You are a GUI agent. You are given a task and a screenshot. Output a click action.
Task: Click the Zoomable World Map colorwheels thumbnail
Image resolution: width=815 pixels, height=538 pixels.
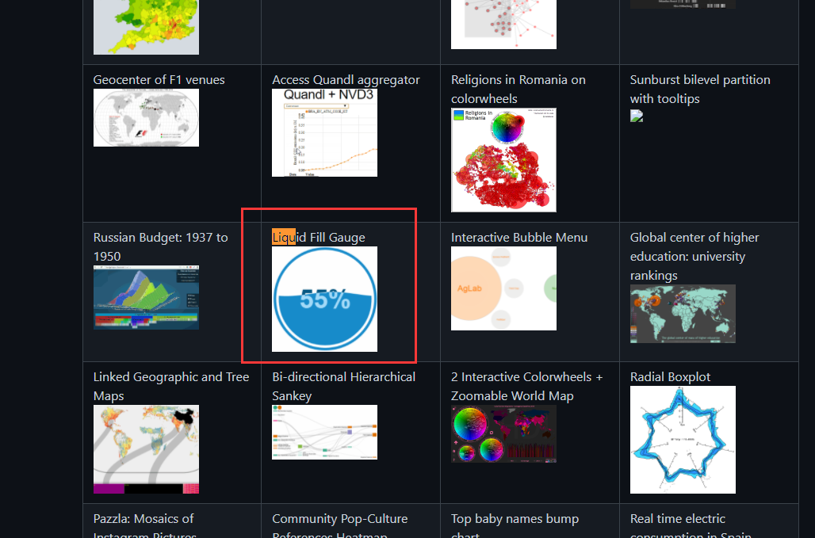pos(503,433)
